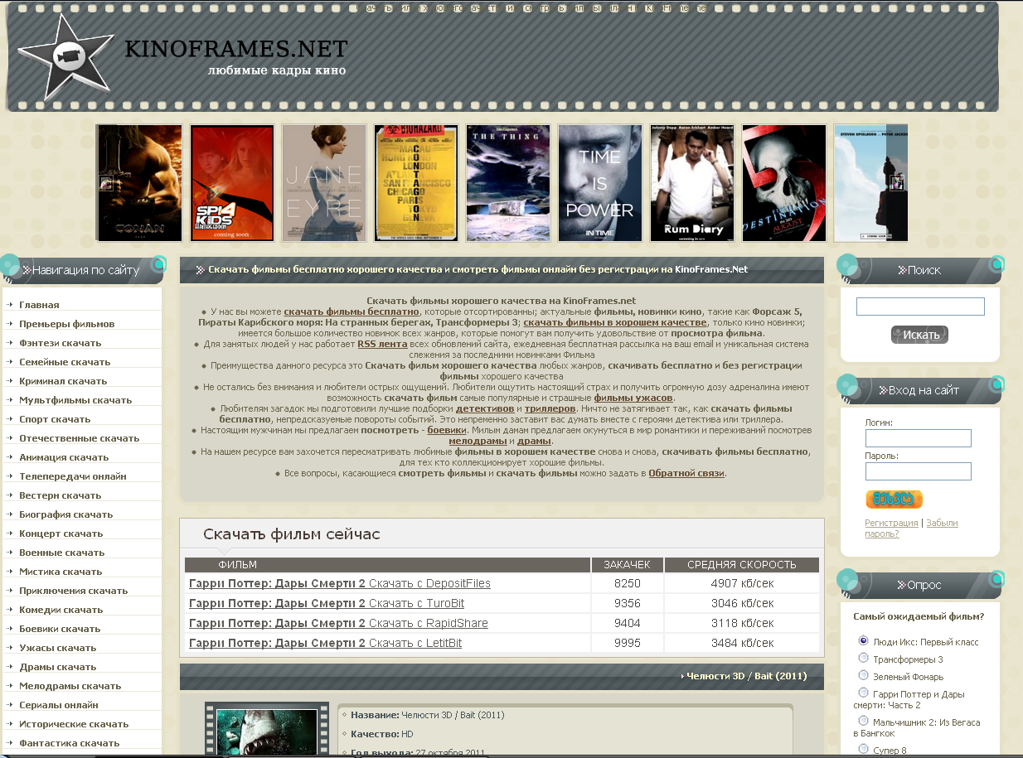Open Анимация скачать category
The width and height of the screenshot is (1023, 758).
click(64, 457)
